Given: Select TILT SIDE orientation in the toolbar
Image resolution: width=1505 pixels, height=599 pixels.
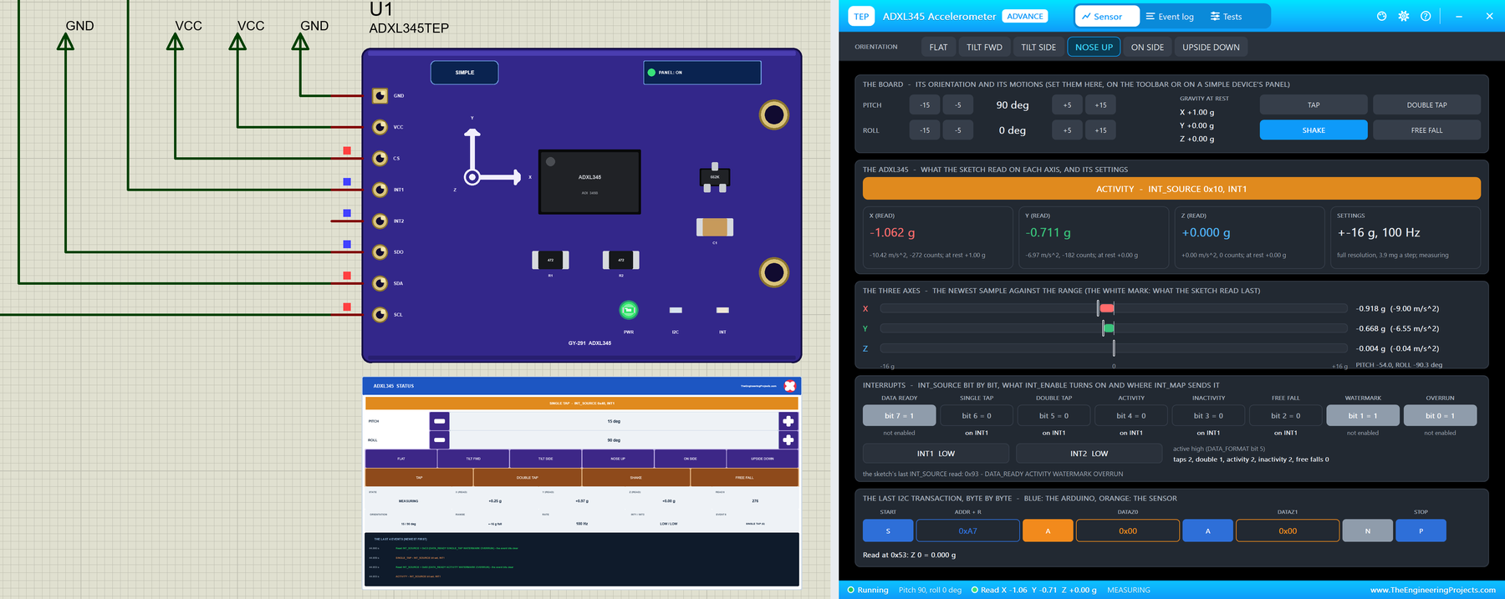Looking at the screenshot, I should tap(1038, 47).
